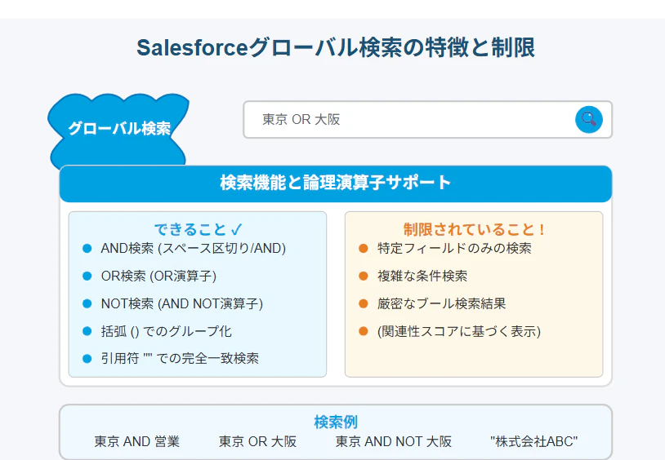Click the 制限されていること！ heading
Image resolution: width=665 pixels, height=460 pixels.
474,229
